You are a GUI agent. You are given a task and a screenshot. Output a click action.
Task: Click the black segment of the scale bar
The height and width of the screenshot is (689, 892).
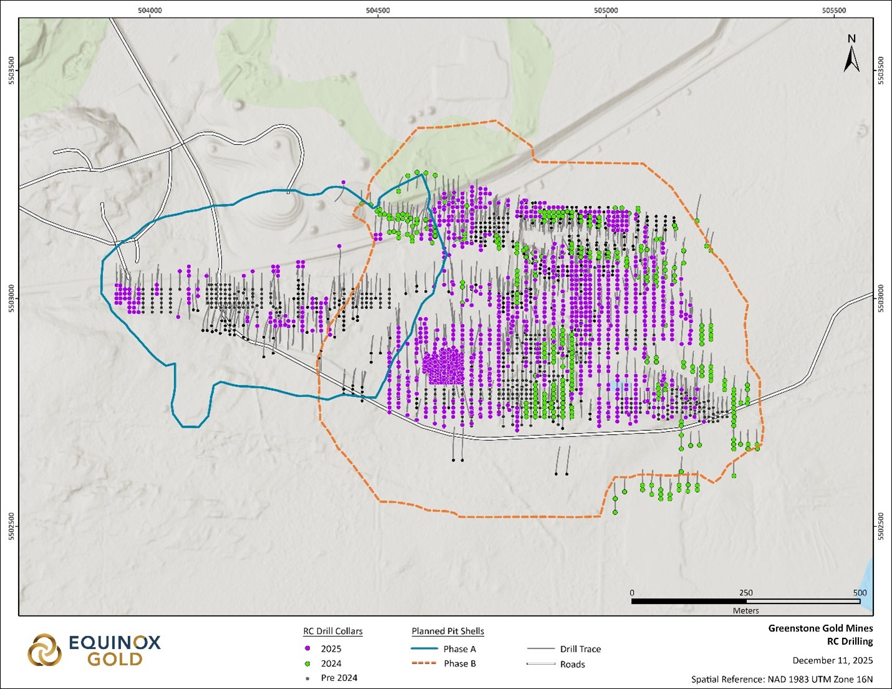689,601
